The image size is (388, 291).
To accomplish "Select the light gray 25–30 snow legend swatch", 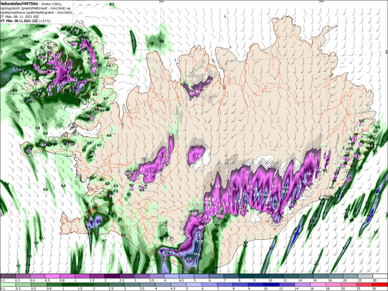I will tap(365, 276).
